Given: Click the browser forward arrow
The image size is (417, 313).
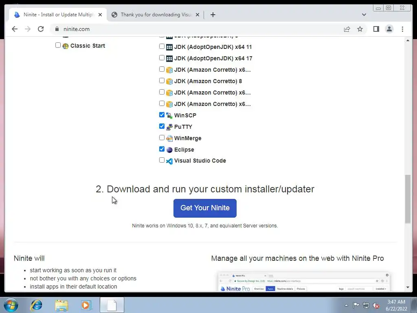Looking at the screenshot, I should 28,29.
